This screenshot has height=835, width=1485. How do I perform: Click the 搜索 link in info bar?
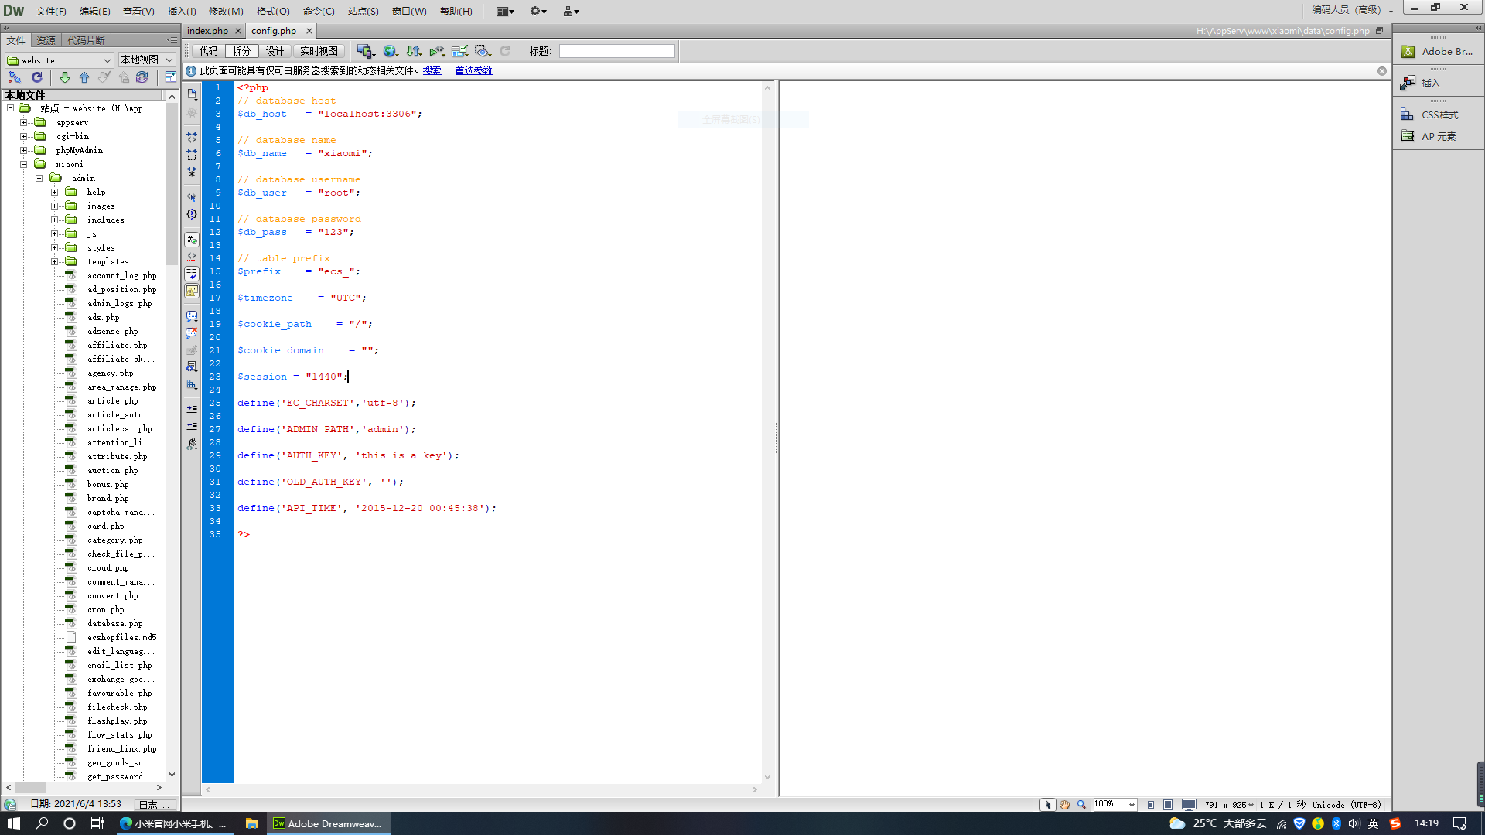(432, 70)
